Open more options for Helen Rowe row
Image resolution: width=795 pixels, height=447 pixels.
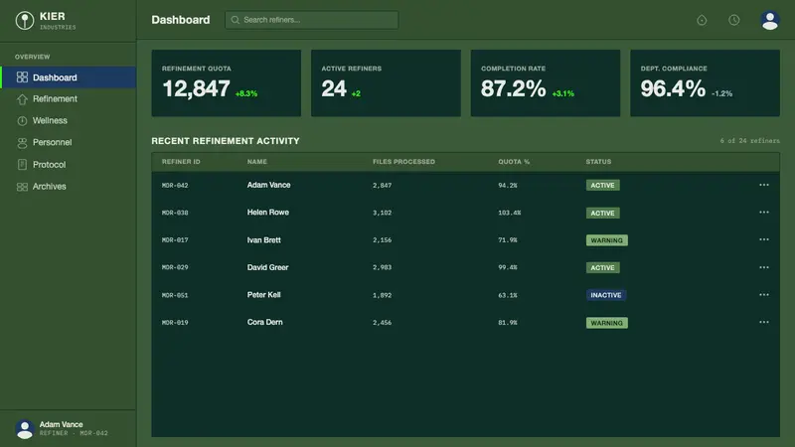coord(764,213)
